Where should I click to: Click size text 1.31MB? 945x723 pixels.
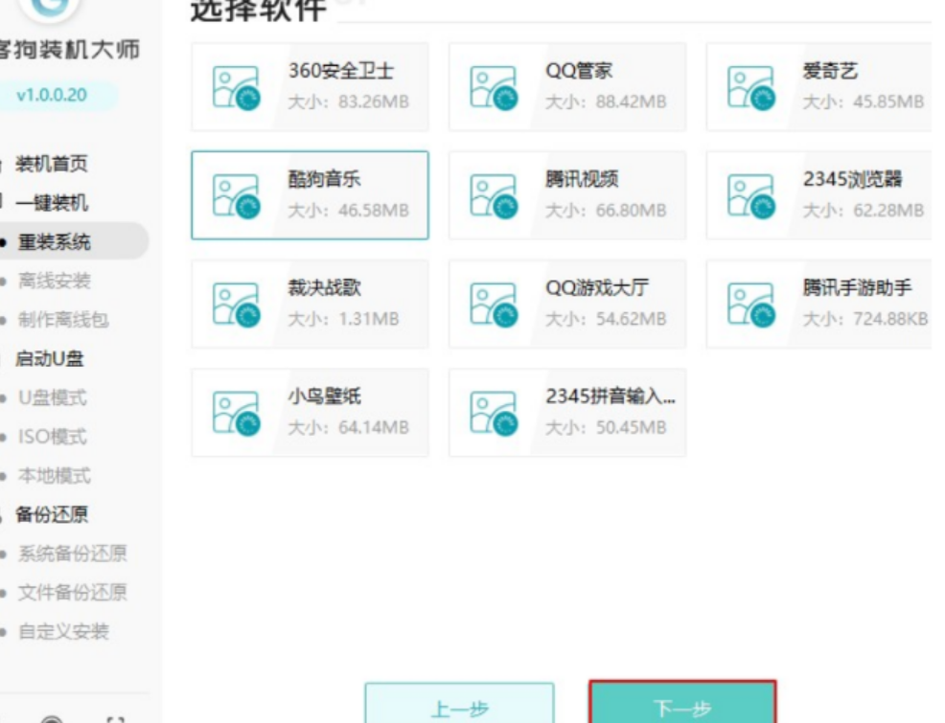pos(368,319)
